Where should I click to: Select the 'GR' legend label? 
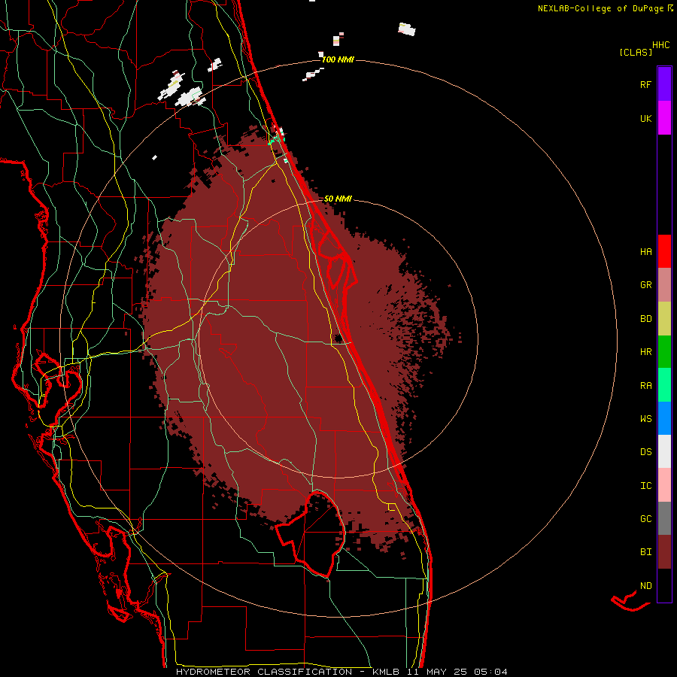[x=645, y=285]
